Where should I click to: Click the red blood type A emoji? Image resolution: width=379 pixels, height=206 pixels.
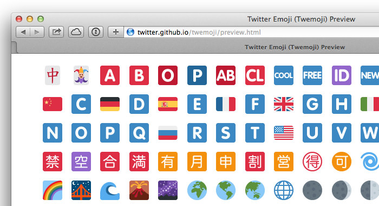[x=110, y=75]
